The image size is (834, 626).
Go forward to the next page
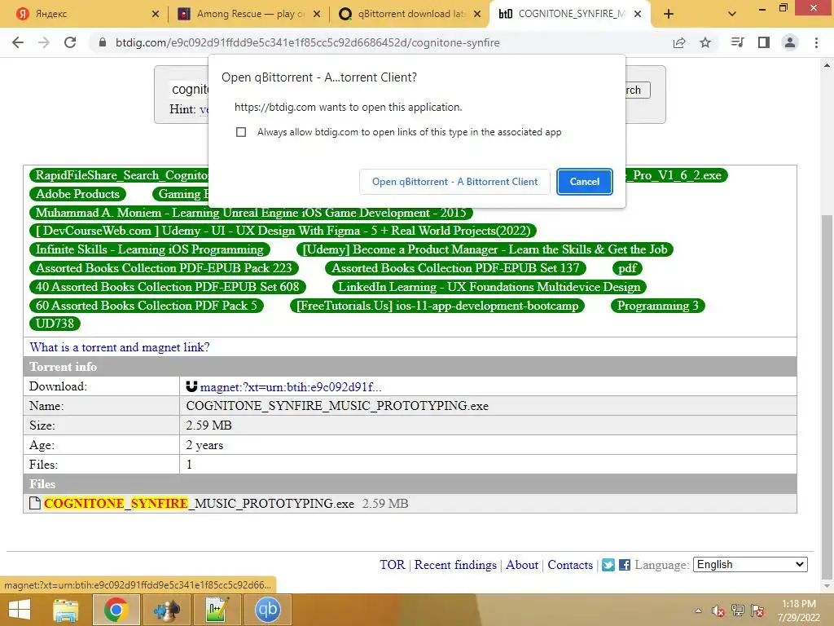coord(44,42)
